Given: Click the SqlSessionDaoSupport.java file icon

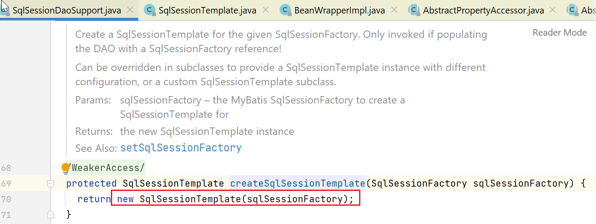Looking at the screenshot, I should pyautogui.click(x=5, y=10).
